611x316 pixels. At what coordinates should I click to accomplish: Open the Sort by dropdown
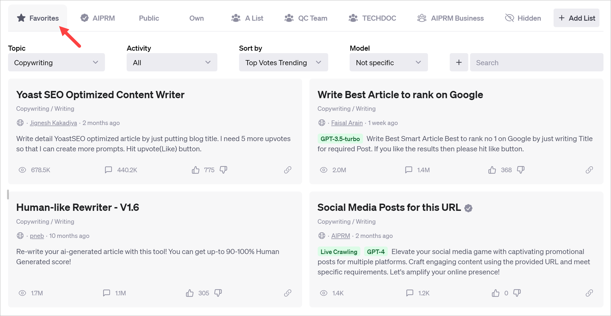pyautogui.click(x=283, y=63)
